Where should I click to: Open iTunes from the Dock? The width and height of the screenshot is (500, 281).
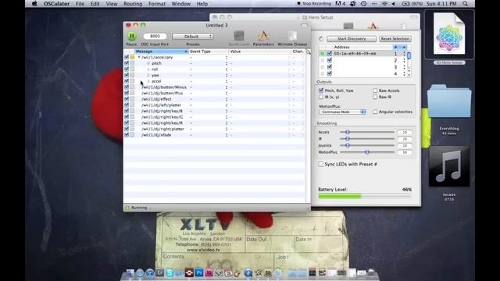click(x=149, y=272)
